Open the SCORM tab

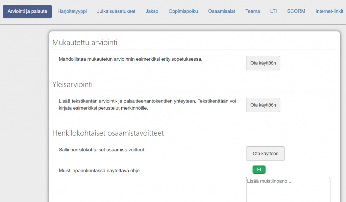pos(296,11)
